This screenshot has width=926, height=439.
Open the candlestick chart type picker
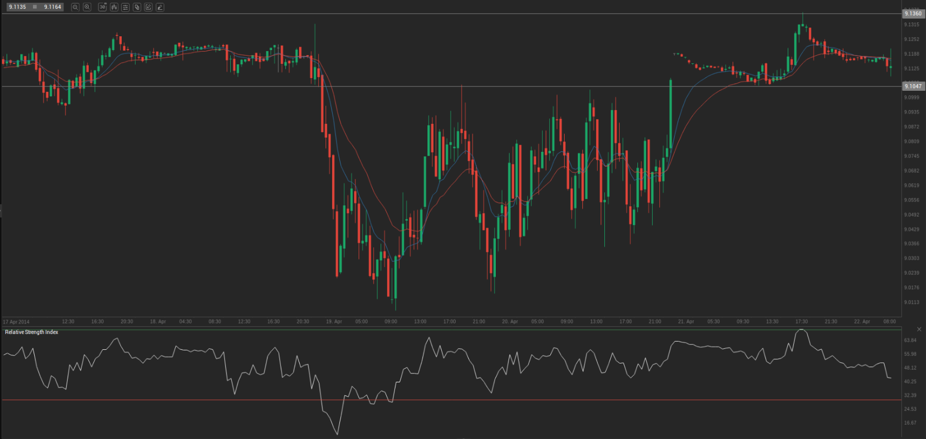coord(114,7)
